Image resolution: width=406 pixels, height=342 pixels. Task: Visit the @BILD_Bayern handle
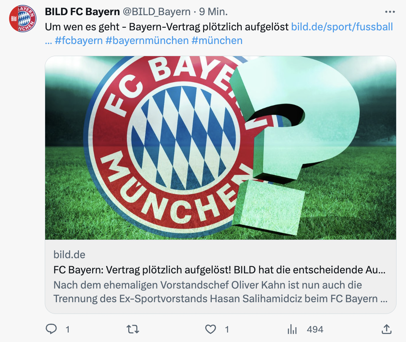click(x=156, y=12)
